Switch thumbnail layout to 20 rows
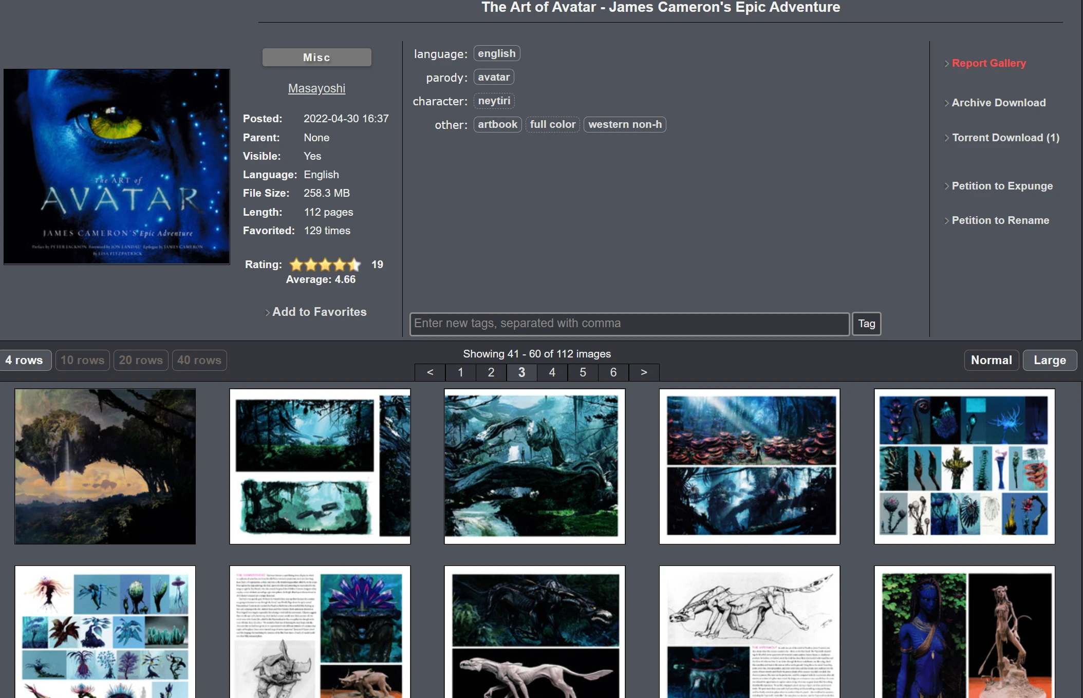This screenshot has height=698, width=1083. tap(141, 360)
